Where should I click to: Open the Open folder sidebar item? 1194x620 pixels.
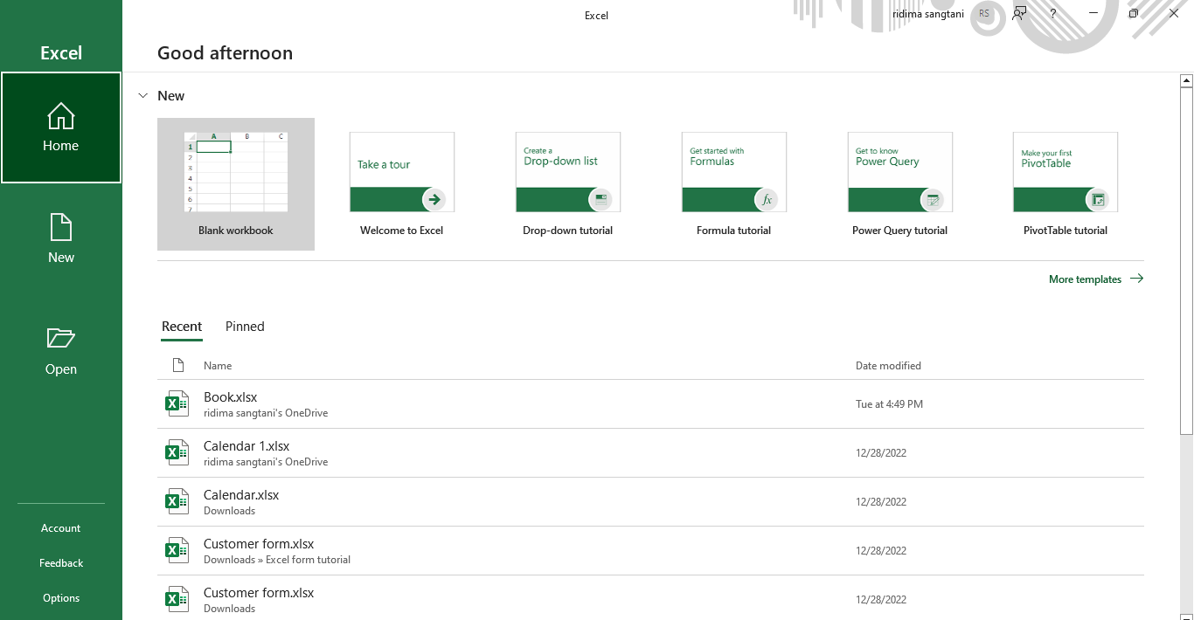tap(61, 350)
